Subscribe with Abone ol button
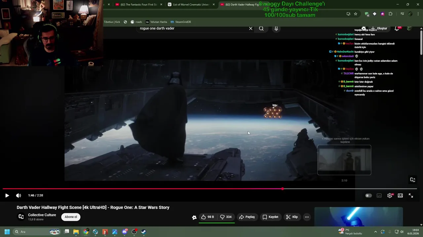Image resolution: width=423 pixels, height=237 pixels. (71, 217)
